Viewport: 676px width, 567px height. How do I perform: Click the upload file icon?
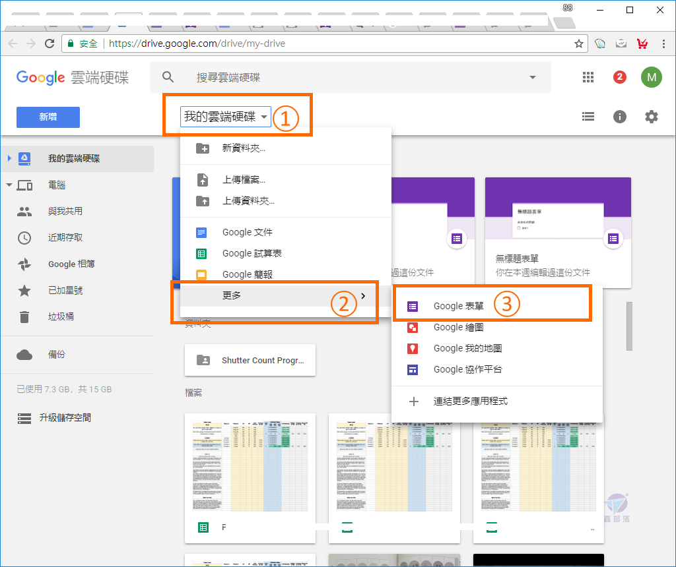203,179
